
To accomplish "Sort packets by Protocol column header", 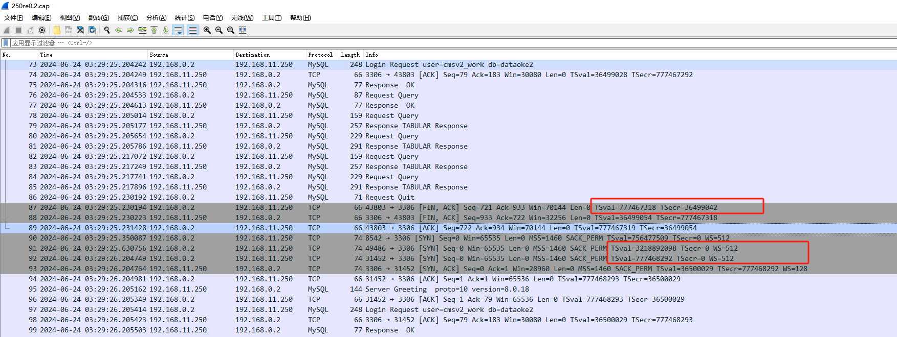I will [x=320, y=55].
